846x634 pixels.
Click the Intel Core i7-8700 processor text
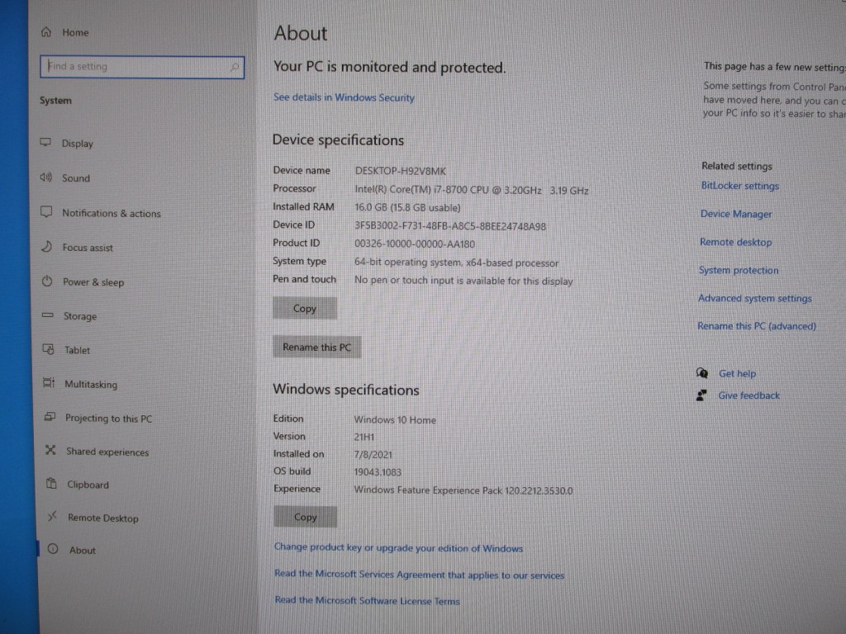pyautogui.click(x=472, y=190)
